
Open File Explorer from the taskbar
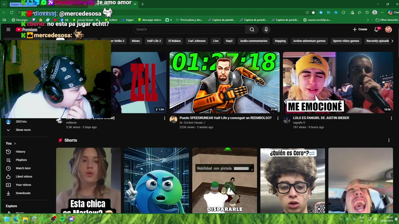pos(25,219)
